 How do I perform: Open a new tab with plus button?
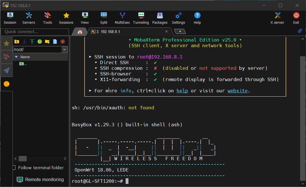point(180,31)
